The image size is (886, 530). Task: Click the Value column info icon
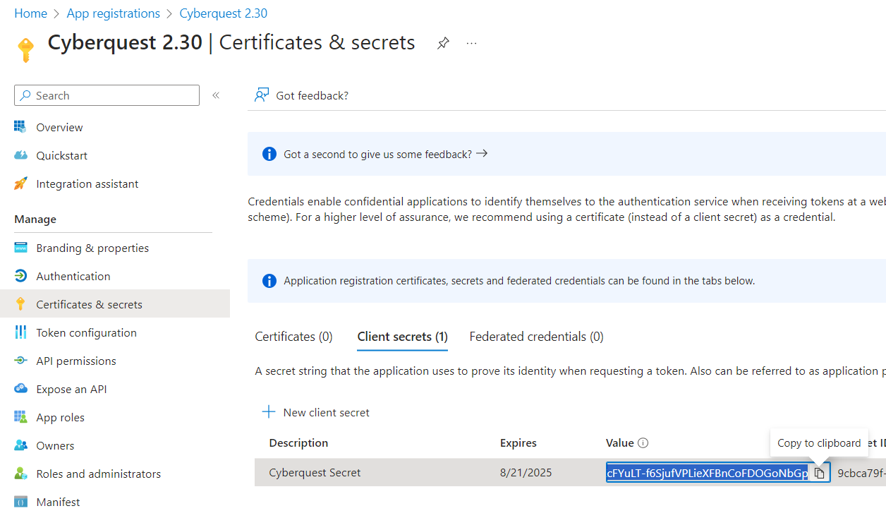[x=643, y=443]
